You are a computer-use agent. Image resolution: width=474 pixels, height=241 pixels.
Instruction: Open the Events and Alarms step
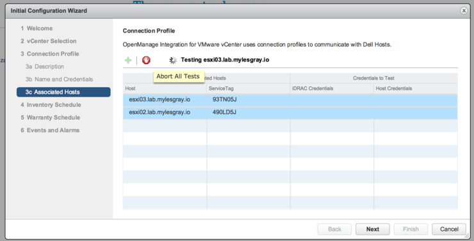pyautogui.click(x=50, y=130)
